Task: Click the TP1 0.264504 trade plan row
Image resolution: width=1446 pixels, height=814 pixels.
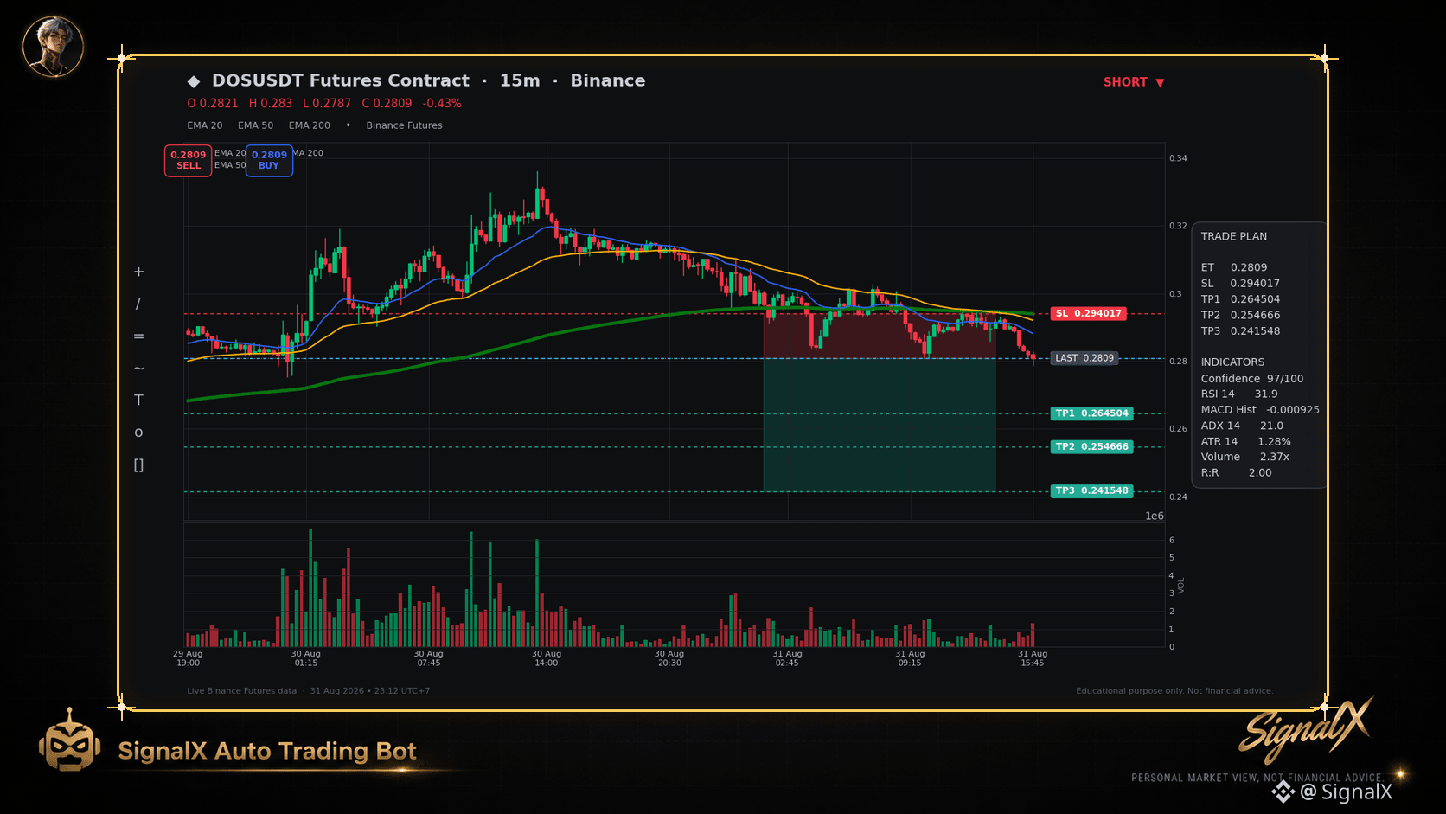Action: [x=1240, y=299]
